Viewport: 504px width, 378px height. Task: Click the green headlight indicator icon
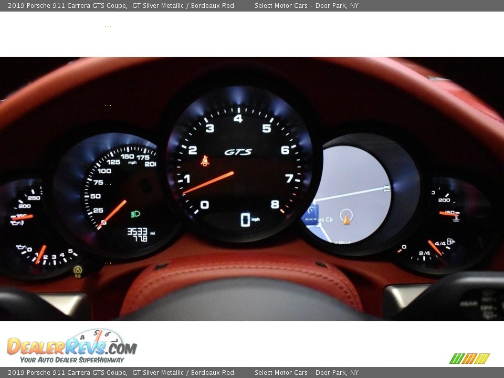point(135,214)
